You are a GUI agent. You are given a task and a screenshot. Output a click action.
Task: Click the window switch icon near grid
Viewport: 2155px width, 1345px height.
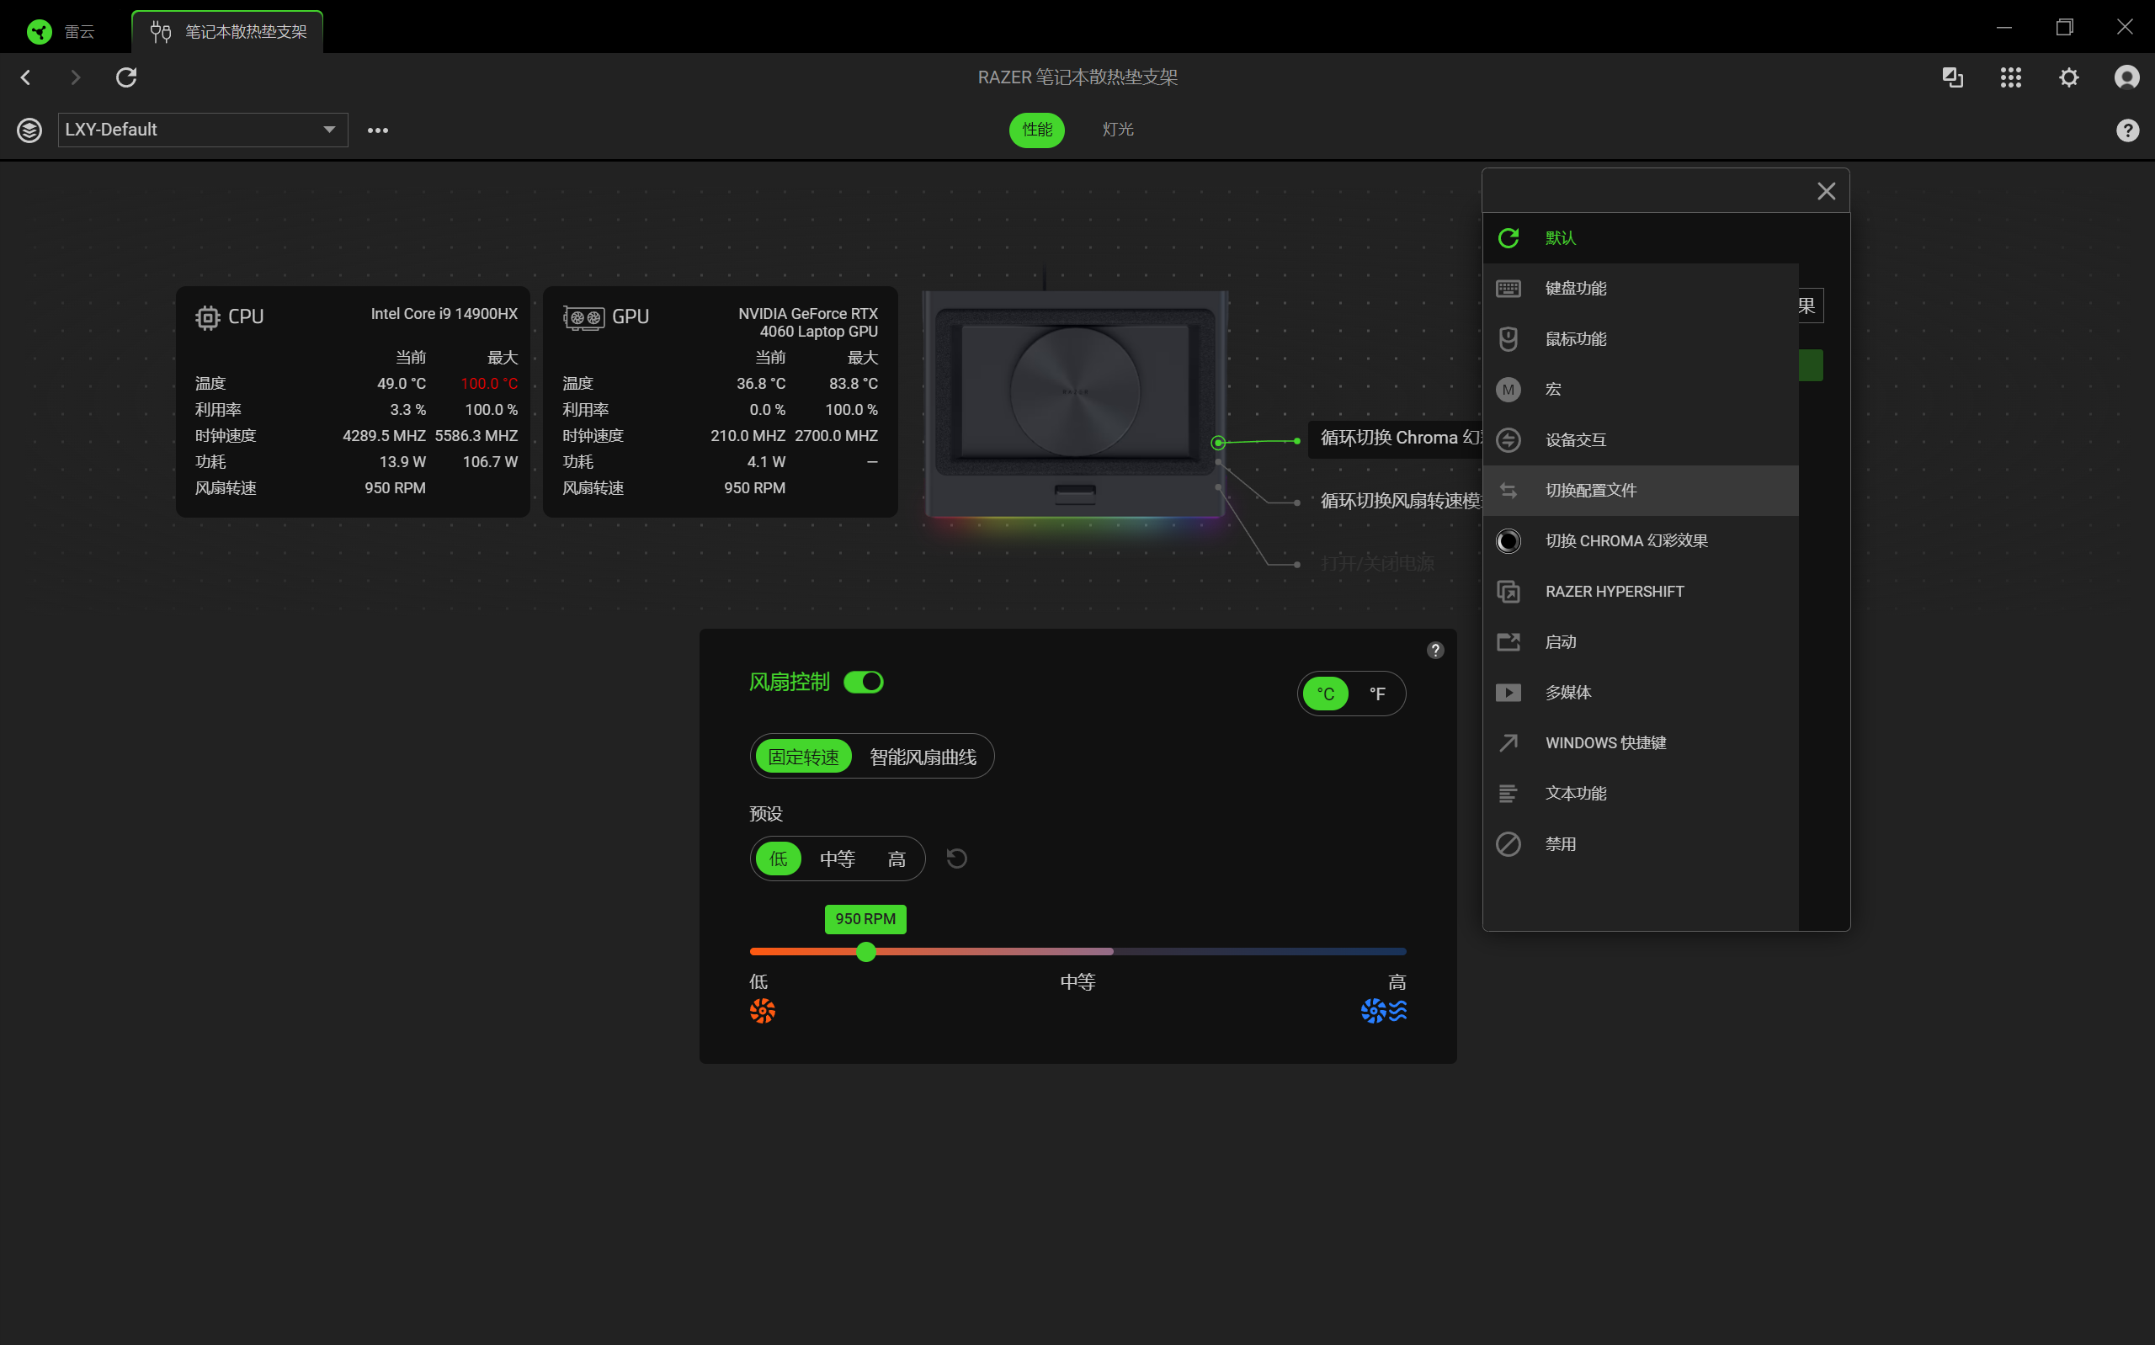tap(1952, 77)
